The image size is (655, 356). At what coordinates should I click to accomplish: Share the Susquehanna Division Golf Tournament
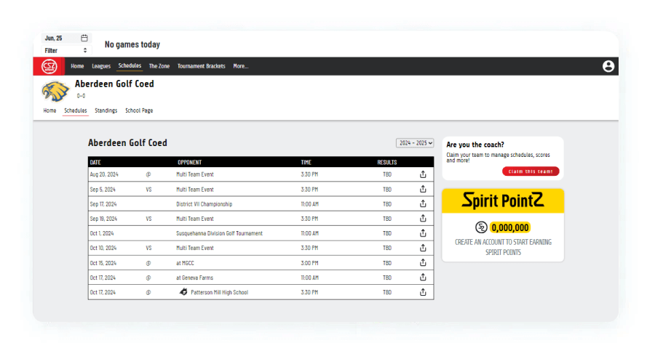click(423, 233)
